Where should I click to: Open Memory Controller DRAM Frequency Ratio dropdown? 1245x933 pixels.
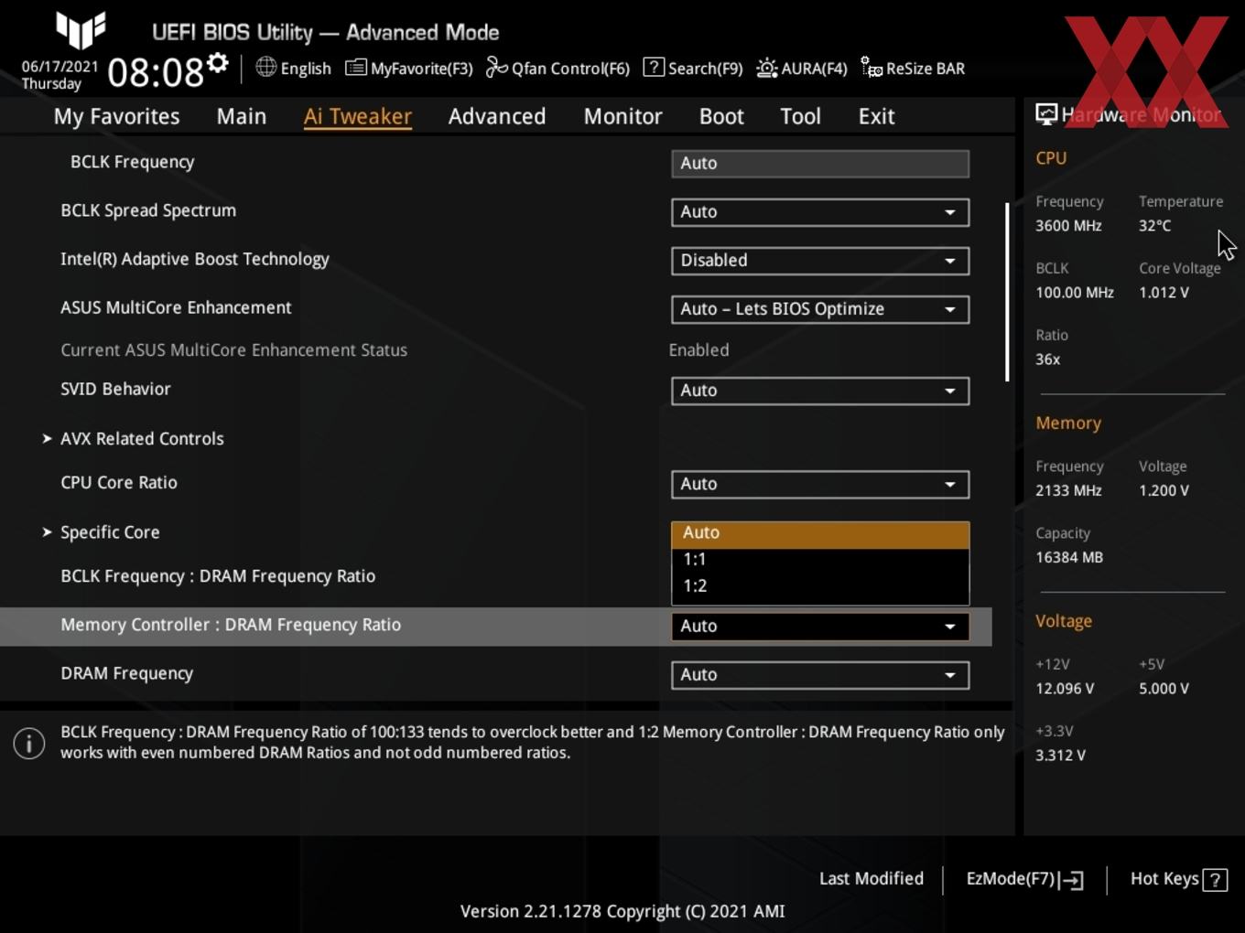coord(820,627)
